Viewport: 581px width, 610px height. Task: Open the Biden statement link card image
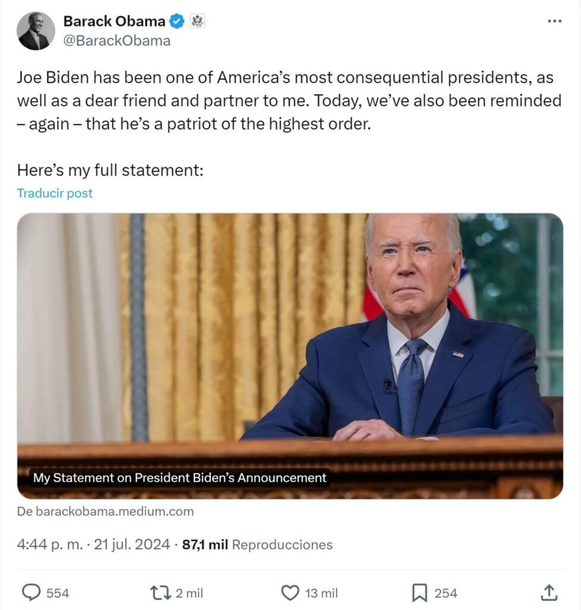point(290,356)
